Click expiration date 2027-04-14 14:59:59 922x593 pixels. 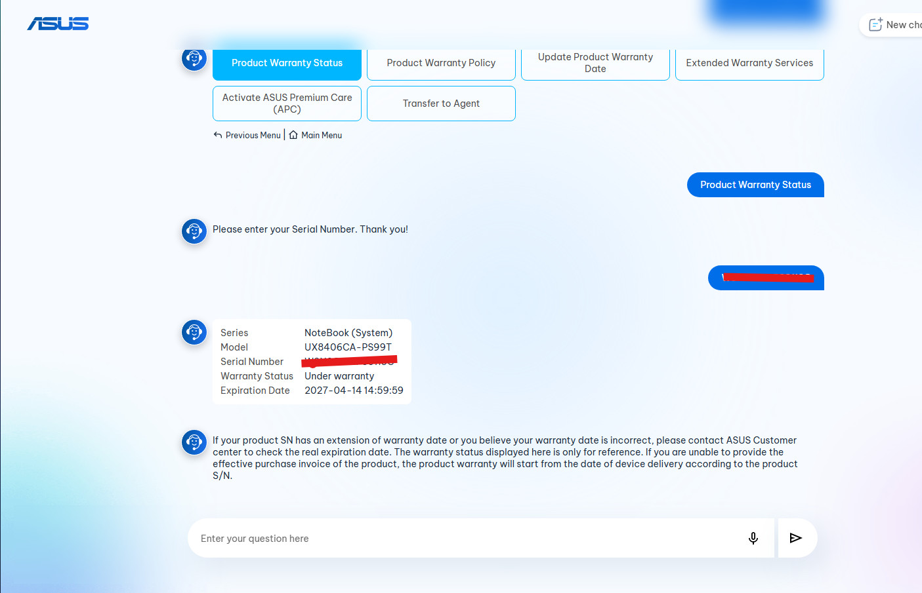point(354,391)
